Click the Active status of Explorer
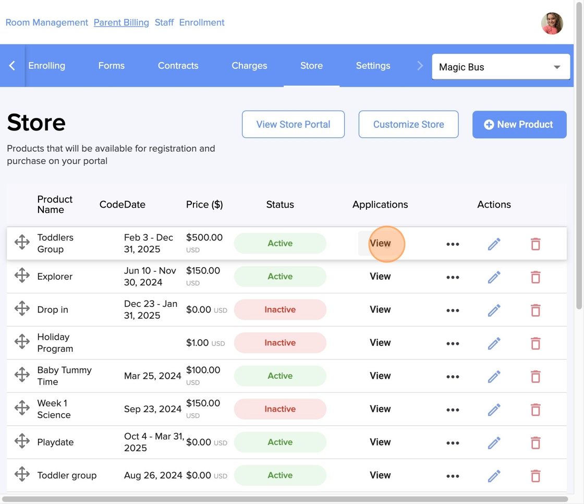584x504 pixels. 280,276
